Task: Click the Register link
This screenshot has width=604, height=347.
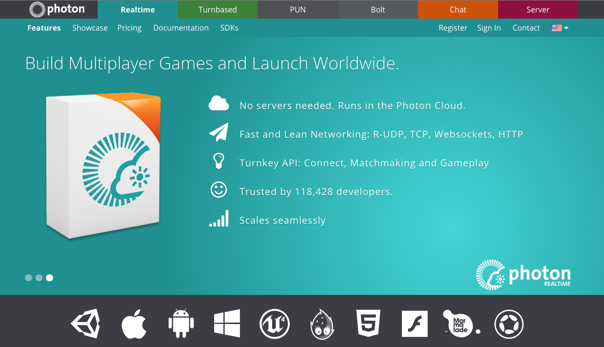Action: point(453,28)
